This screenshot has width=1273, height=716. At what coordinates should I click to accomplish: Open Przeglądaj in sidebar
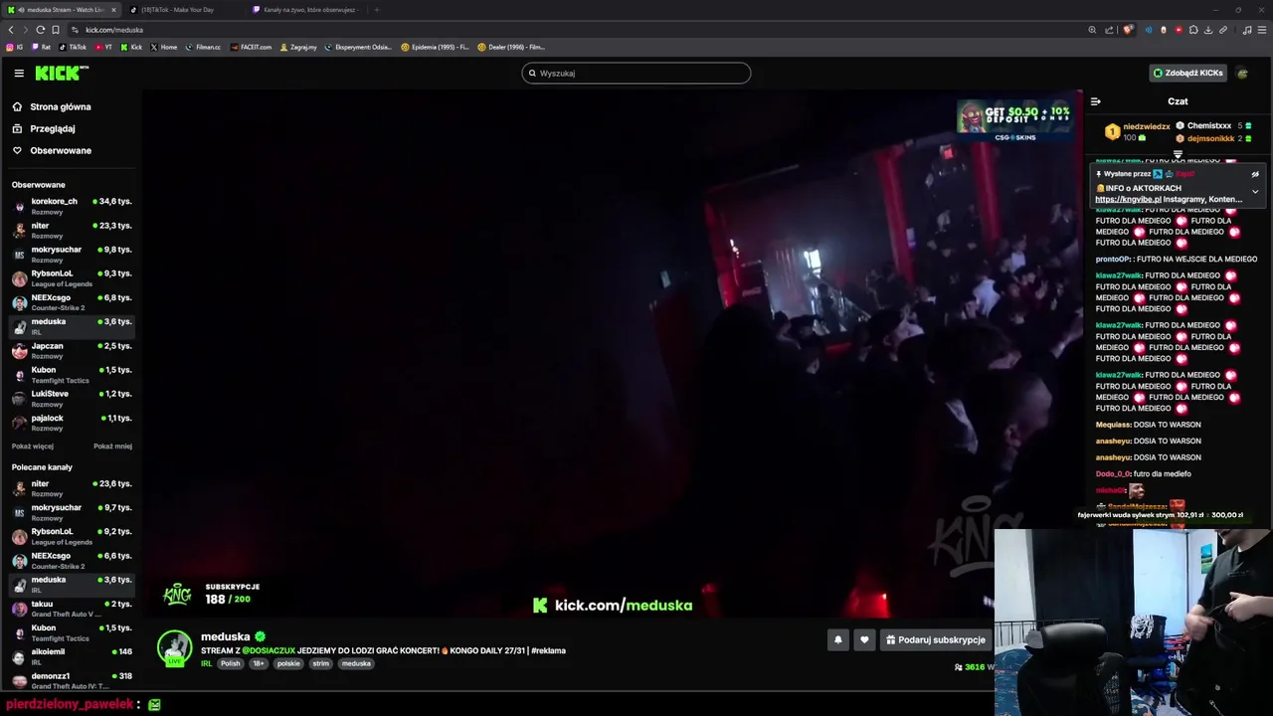click(53, 128)
